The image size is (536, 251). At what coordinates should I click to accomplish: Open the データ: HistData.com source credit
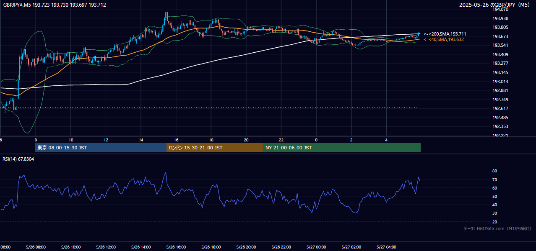[497, 228]
